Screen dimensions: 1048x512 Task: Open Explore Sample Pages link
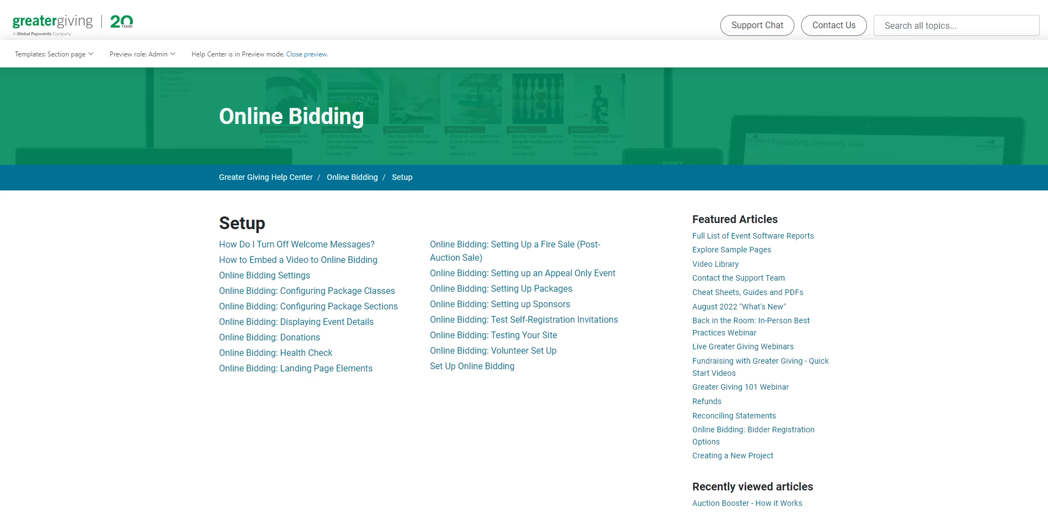tap(731, 250)
